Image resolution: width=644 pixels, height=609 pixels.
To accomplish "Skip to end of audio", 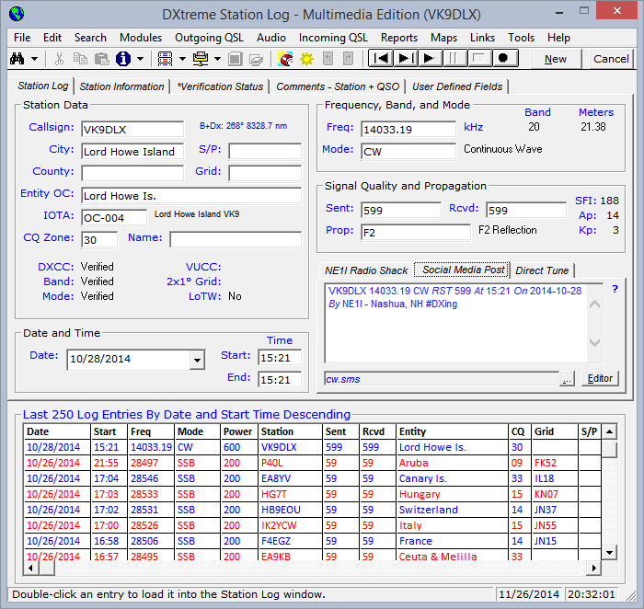I will (x=406, y=58).
